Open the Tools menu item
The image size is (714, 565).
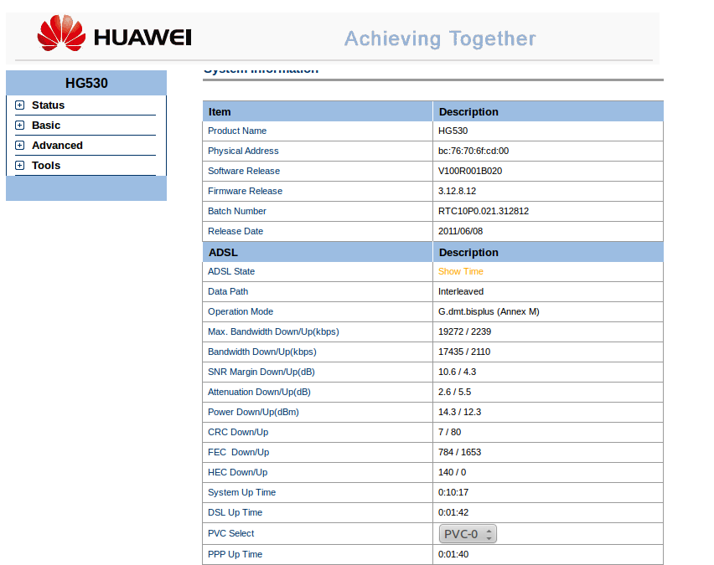pos(46,165)
